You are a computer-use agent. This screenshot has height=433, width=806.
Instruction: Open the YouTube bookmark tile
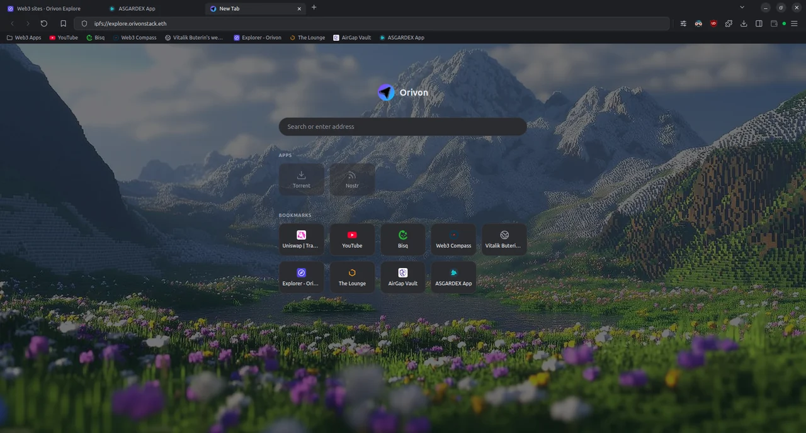[352, 239]
